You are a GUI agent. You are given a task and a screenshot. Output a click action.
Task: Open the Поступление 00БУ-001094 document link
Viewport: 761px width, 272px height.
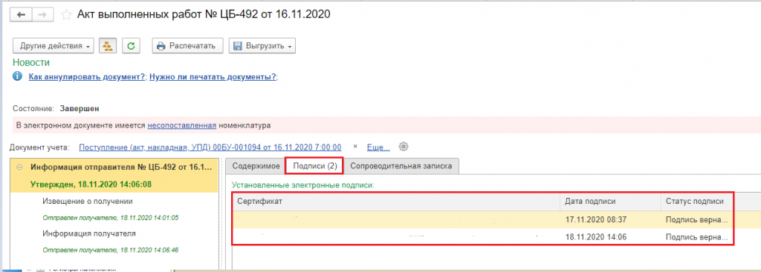pos(210,147)
